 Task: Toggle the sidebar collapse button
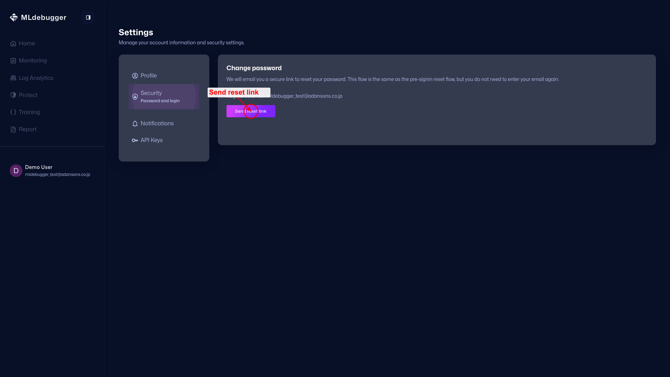pos(88,17)
